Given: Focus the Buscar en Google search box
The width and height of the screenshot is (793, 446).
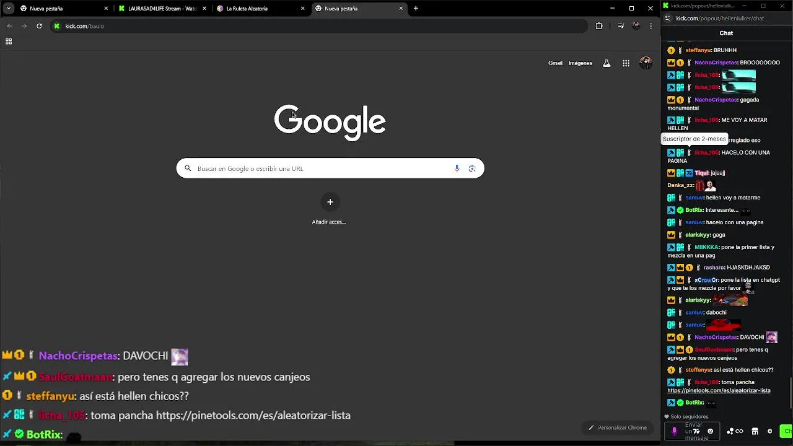Looking at the screenshot, I should [330, 168].
